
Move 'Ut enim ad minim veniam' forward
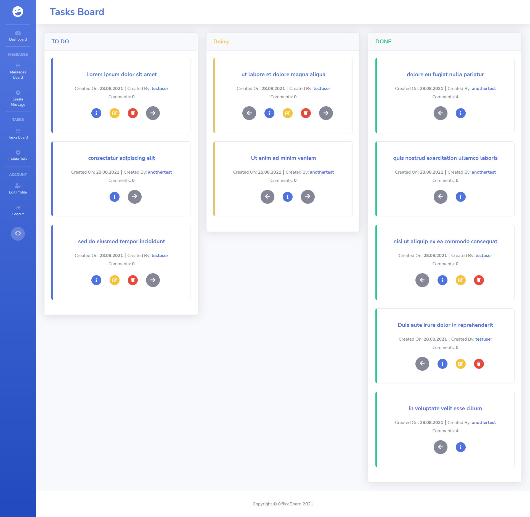tap(308, 197)
